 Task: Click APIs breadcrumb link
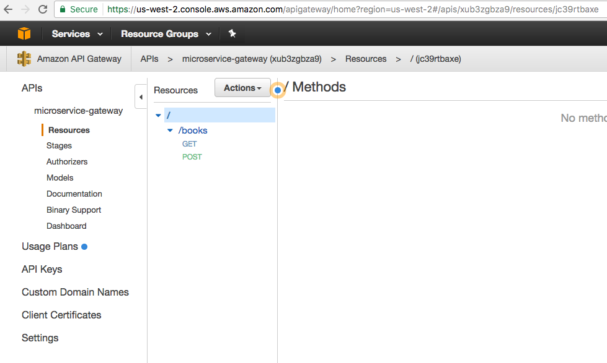(149, 59)
